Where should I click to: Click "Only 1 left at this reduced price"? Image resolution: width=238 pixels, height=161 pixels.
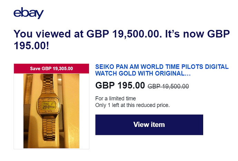132,105
